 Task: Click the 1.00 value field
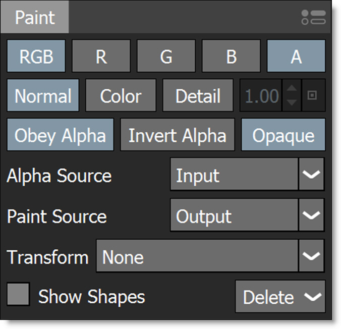(261, 95)
